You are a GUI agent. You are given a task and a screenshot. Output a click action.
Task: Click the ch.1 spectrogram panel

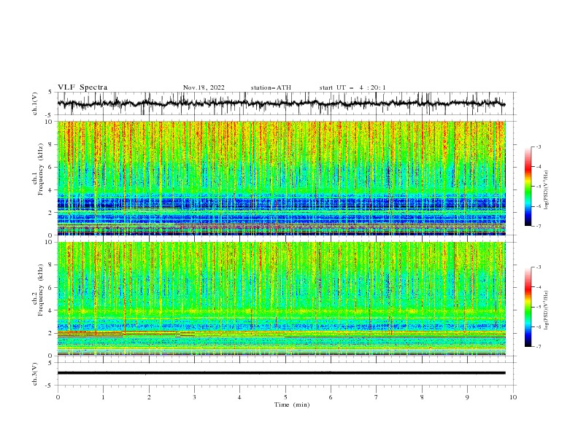coord(281,178)
